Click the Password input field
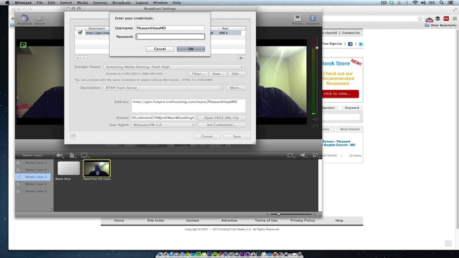Viewport: 459px width, 258px height. 170,37
